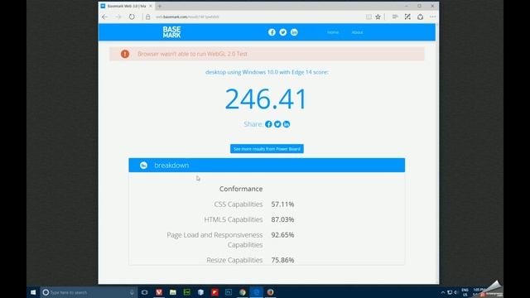Click the Conformance heading
530x298 pixels.
point(241,189)
